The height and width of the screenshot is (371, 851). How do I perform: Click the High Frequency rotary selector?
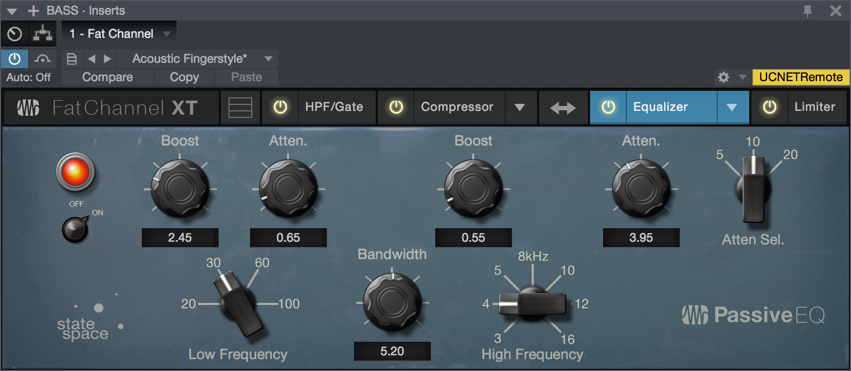coord(533,303)
